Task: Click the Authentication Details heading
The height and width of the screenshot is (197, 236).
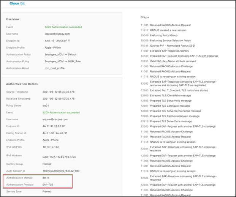Action: [x=22, y=84]
